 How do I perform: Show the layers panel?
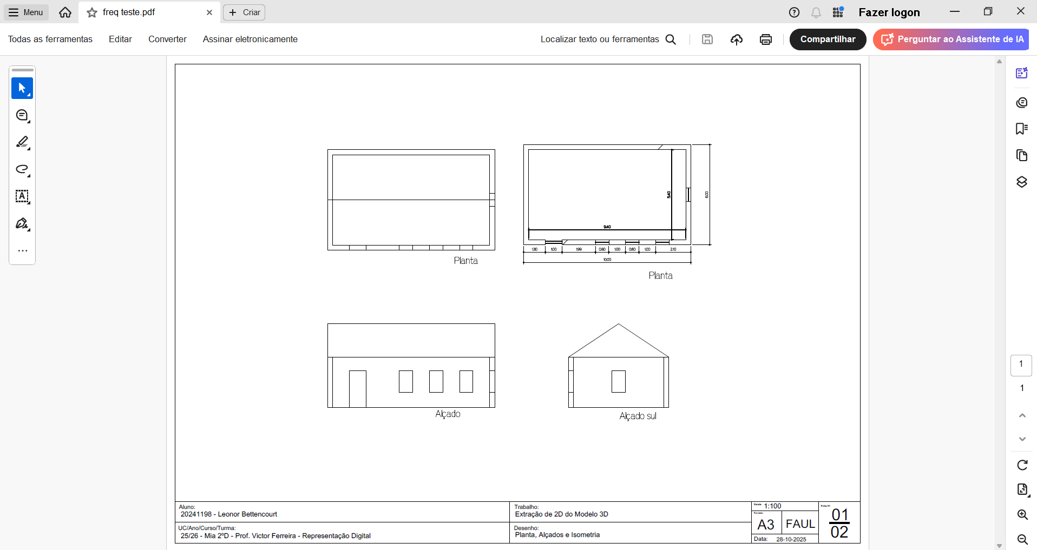(x=1021, y=182)
